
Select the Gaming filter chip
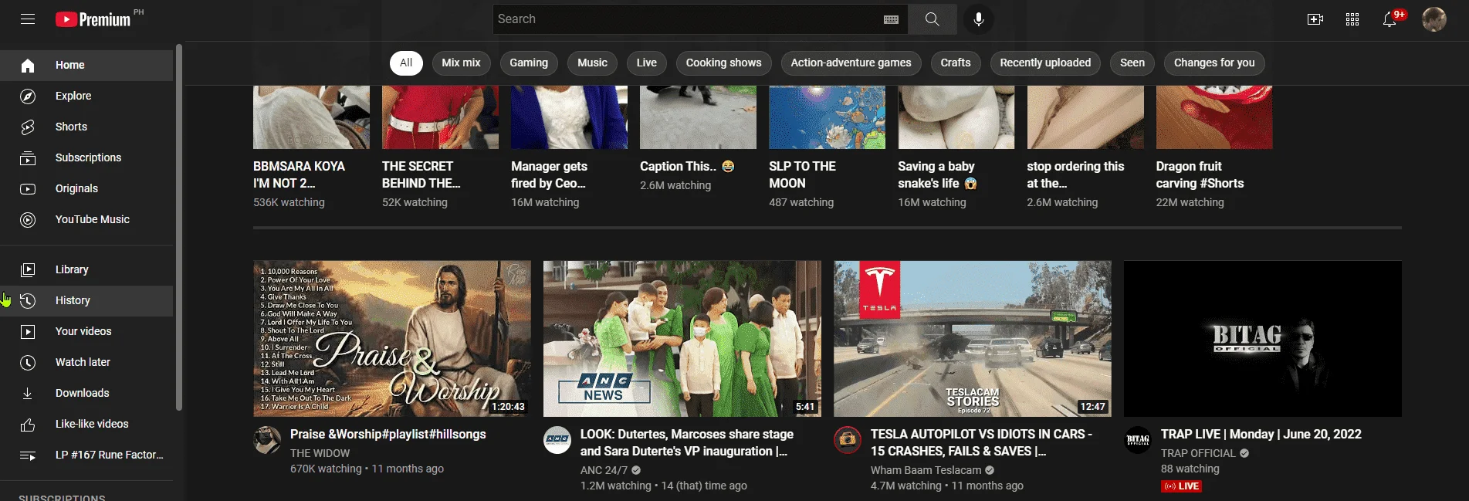point(529,63)
